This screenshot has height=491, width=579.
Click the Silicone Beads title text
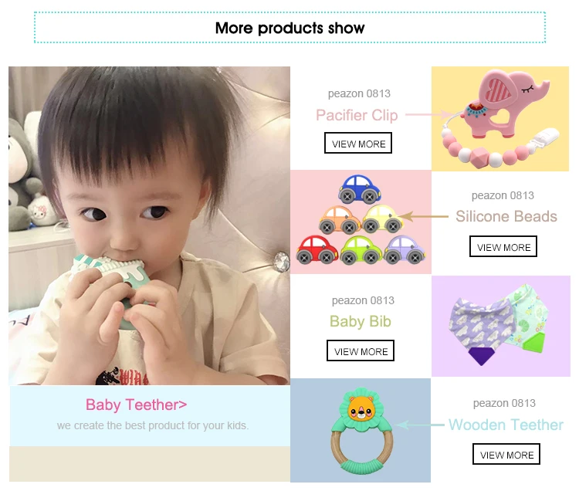(506, 216)
